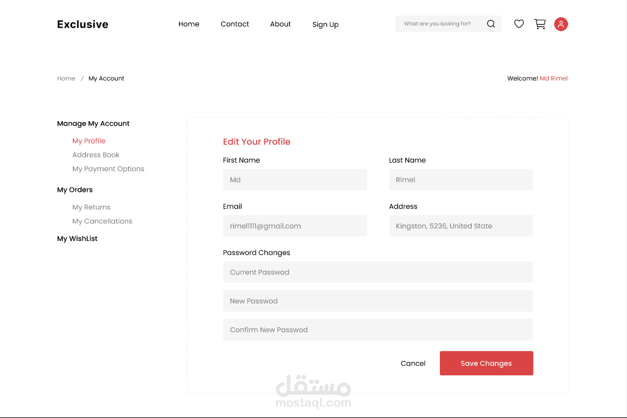Click the Save Changes button

point(486,363)
